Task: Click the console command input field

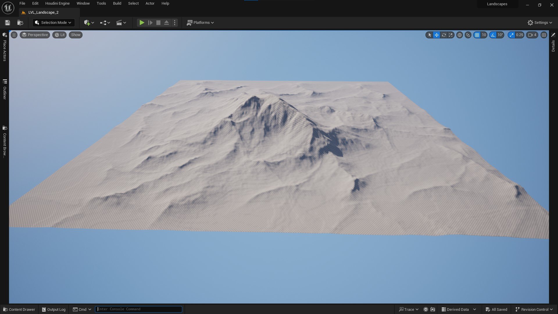Action: point(139,309)
